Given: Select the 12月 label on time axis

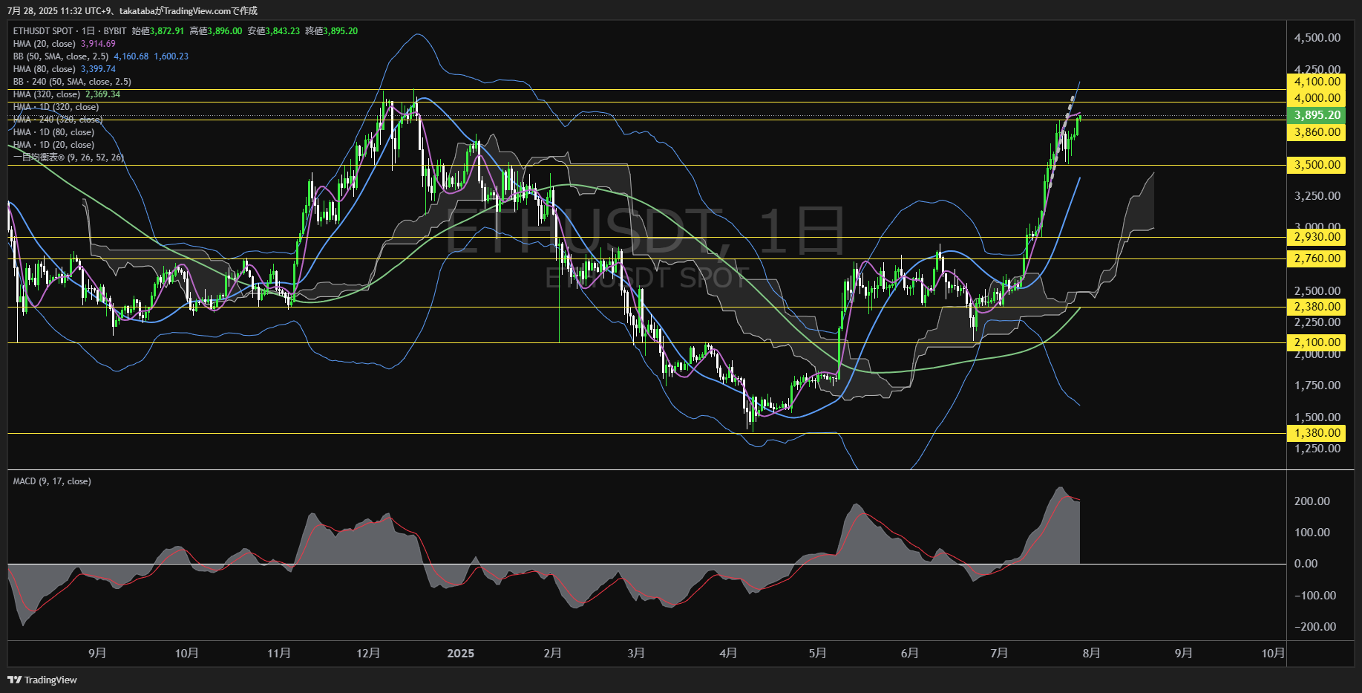Looking at the screenshot, I should 368,654.
